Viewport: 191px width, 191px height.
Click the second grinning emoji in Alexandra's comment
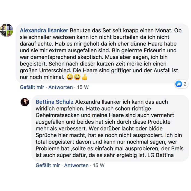tap(77, 77)
